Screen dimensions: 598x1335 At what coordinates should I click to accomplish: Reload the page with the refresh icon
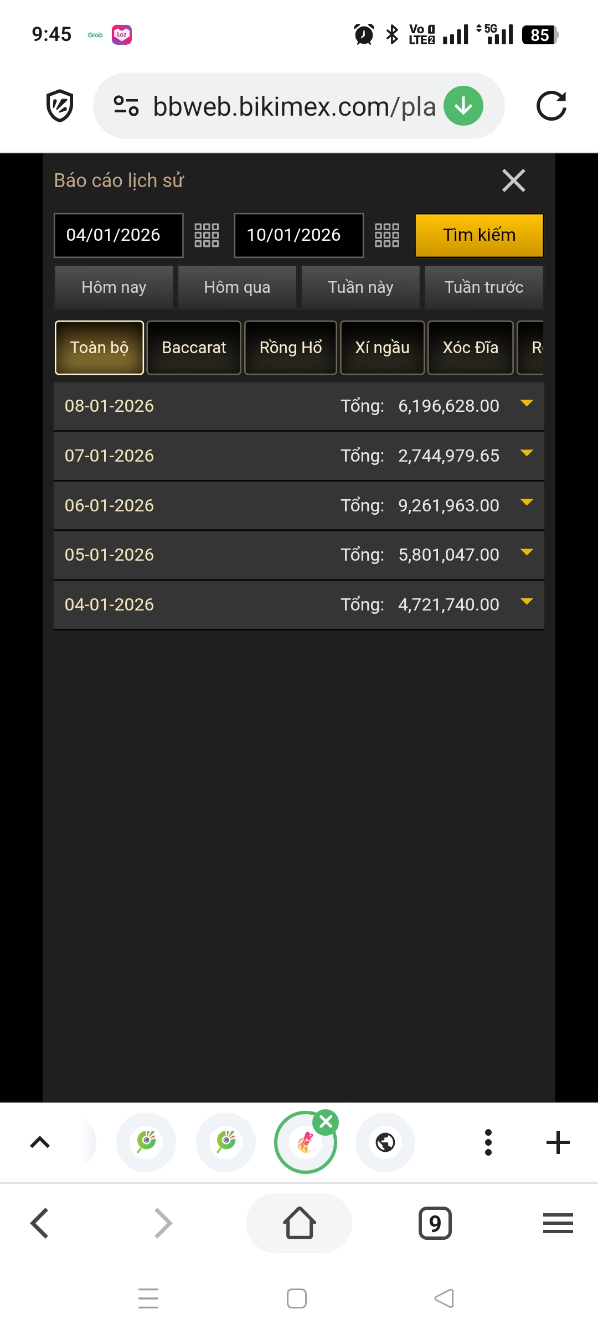click(x=551, y=106)
